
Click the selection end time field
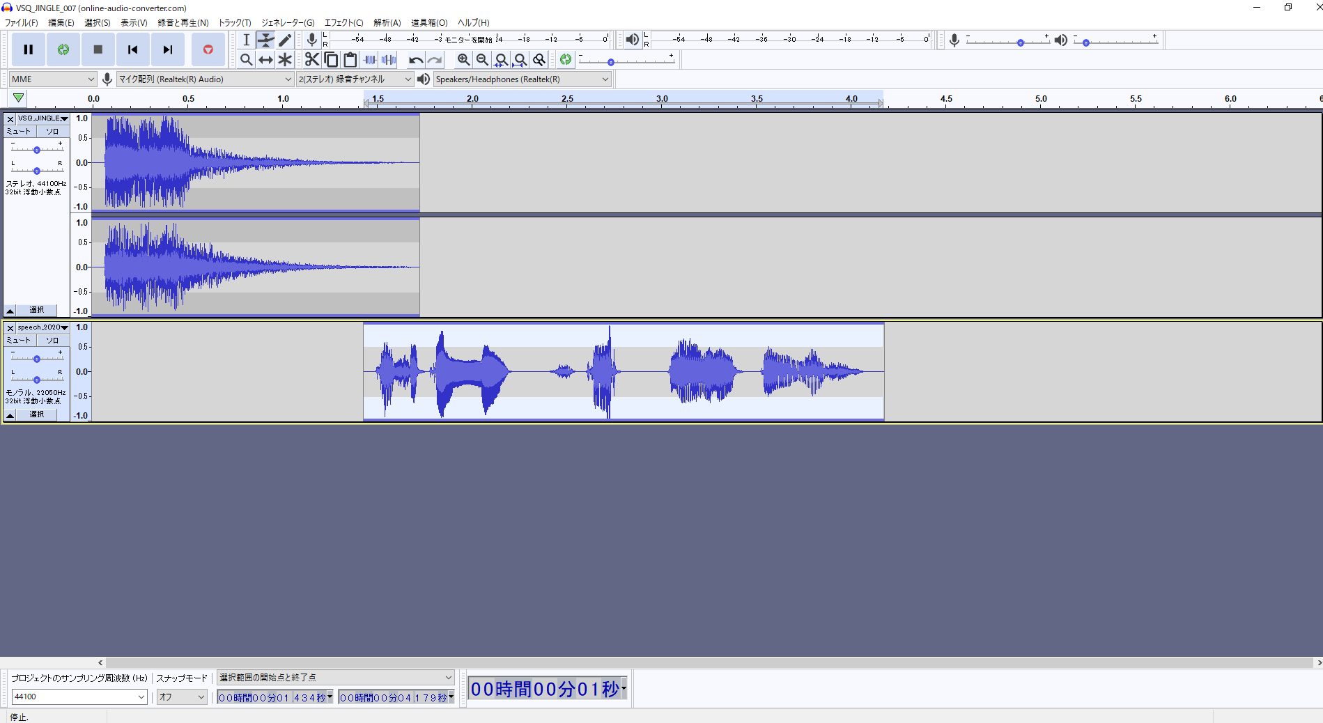(x=396, y=697)
